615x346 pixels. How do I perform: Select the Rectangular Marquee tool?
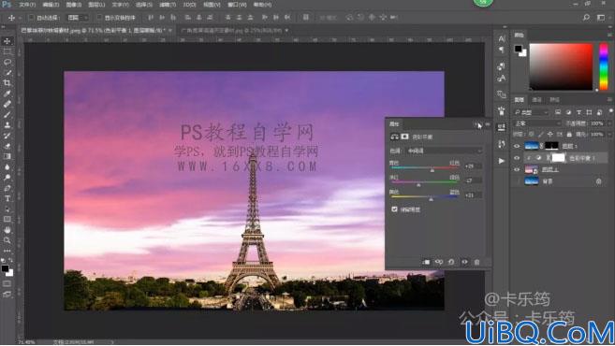7,51
